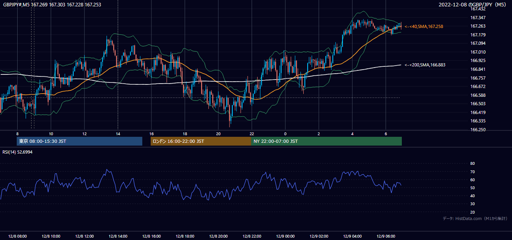Click hour tick 8 under the price chart
Viewport: 512px width, 240px height.
(17, 134)
